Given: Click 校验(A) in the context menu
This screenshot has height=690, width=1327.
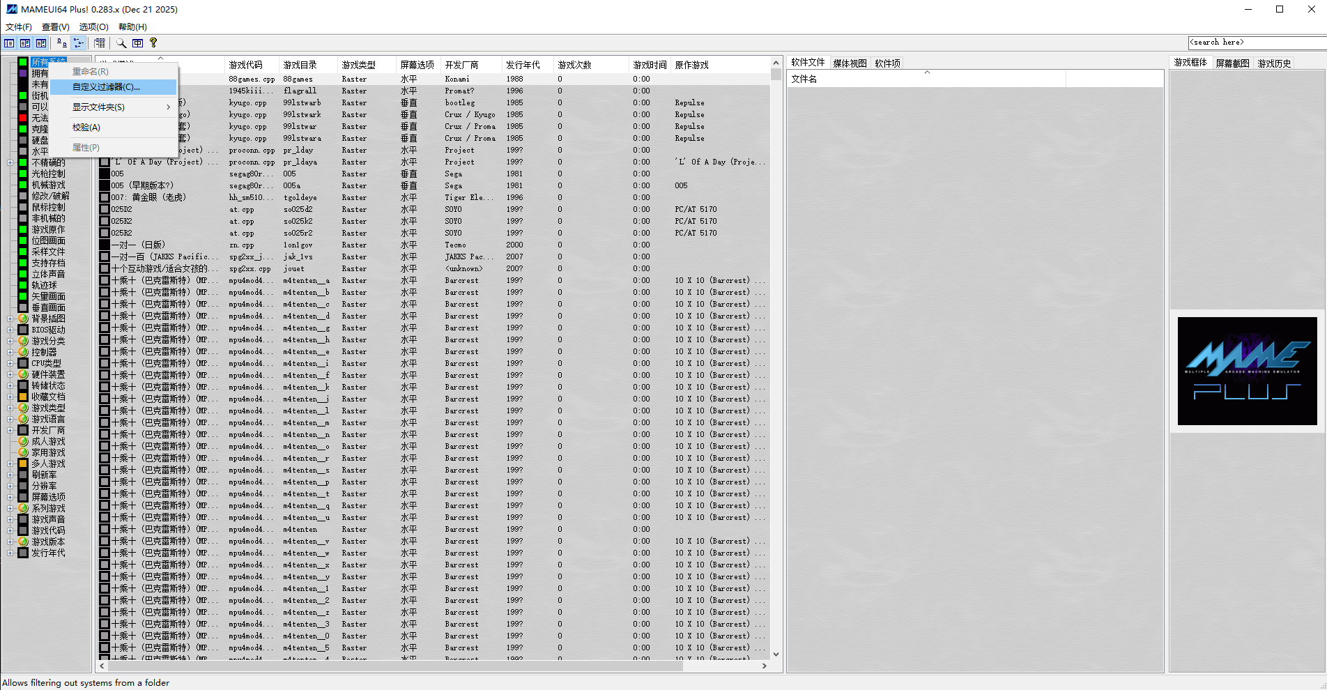Looking at the screenshot, I should coord(85,127).
